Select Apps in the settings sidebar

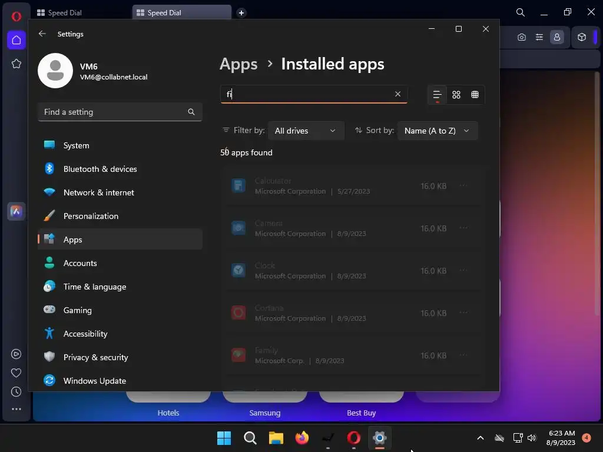click(120, 240)
